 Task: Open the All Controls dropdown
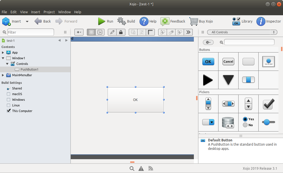point(242,32)
